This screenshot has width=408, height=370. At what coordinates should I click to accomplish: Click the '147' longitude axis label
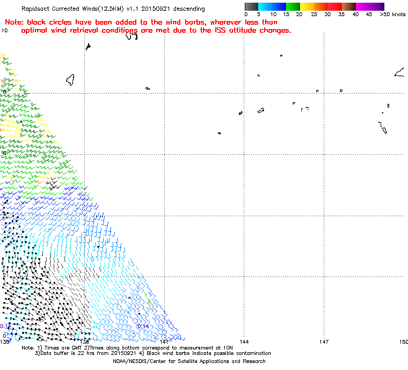(x=324, y=341)
